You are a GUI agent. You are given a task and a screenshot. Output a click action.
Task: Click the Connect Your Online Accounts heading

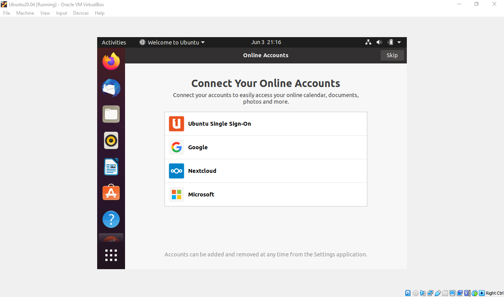point(266,83)
